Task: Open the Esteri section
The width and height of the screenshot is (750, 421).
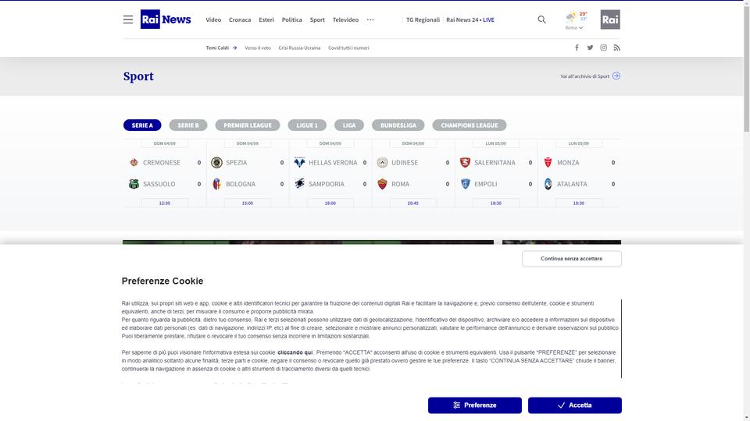Action: pyautogui.click(x=266, y=19)
